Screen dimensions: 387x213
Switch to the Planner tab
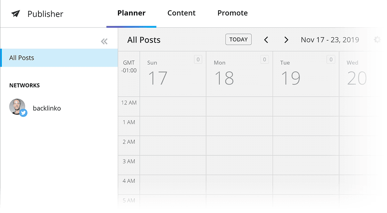pyautogui.click(x=131, y=13)
